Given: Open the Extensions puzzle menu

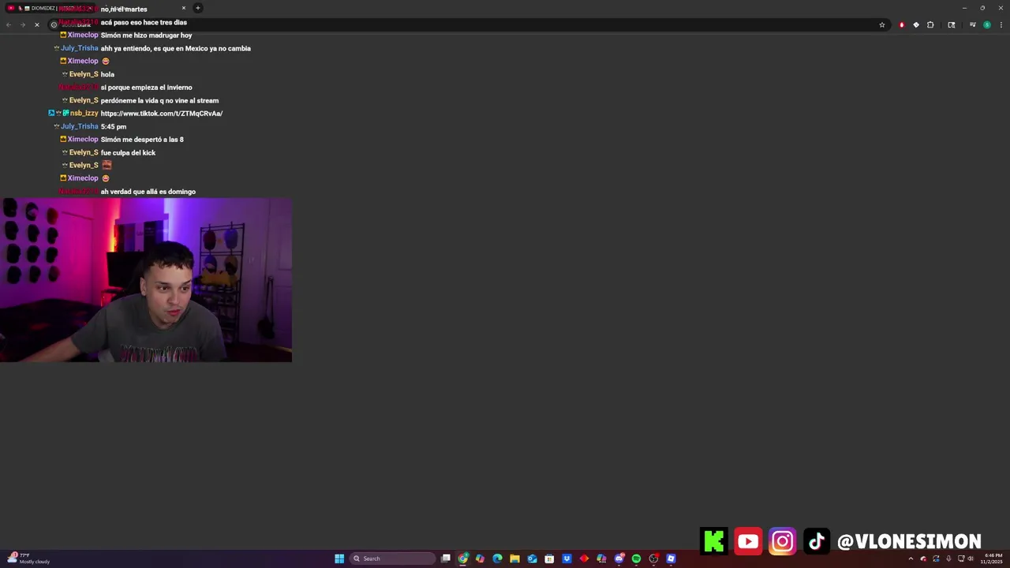Looking at the screenshot, I should pos(930,24).
